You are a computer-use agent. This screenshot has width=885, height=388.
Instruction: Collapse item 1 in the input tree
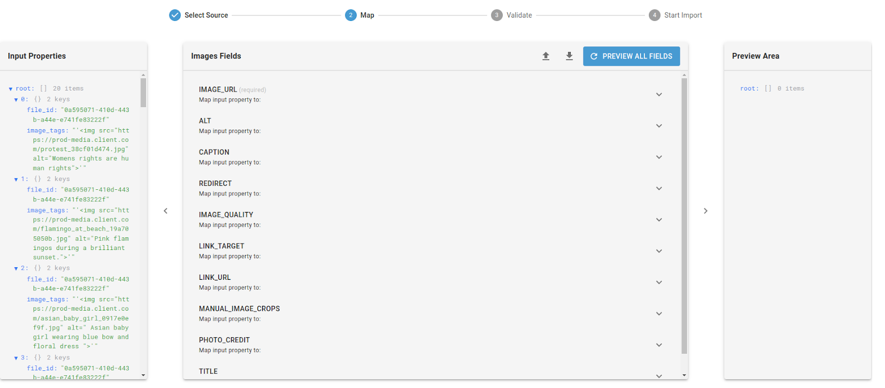coord(16,179)
